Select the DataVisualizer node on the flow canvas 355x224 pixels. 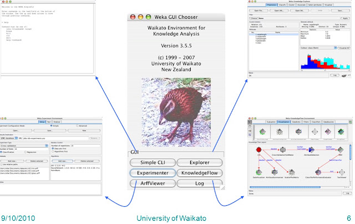point(259,172)
